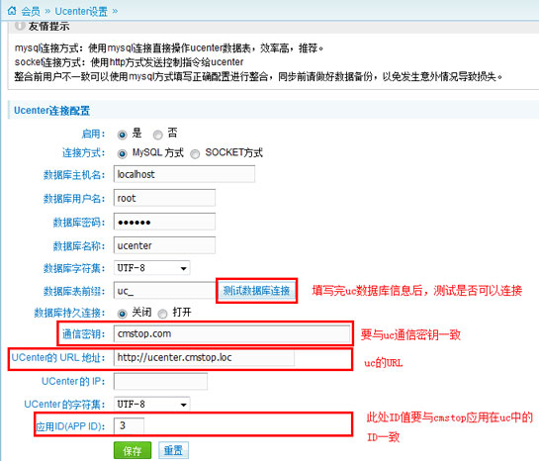
Task: Focus the 通信密钥 input field
Action: 231,333
